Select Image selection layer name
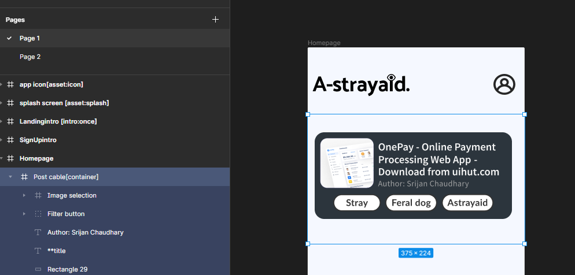Image resolution: width=575 pixels, height=275 pixels. point(72,195)
